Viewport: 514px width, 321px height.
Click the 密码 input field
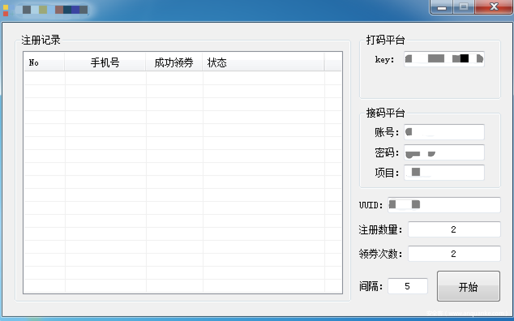pos(444,152)
